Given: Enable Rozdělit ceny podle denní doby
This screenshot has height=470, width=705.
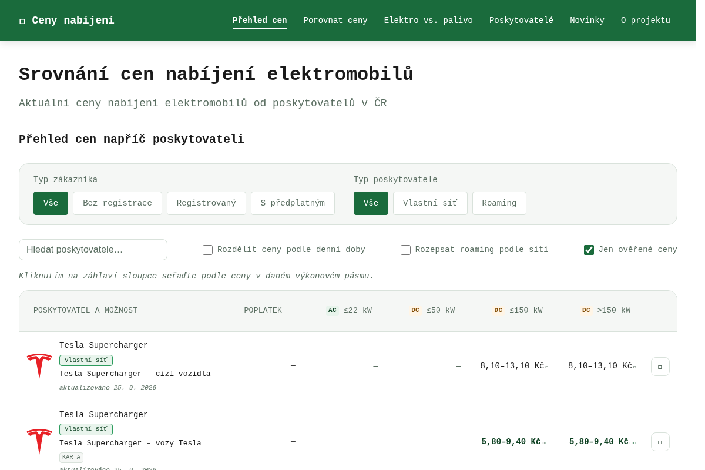Looking at the screenshot, I should pos(208,250).
